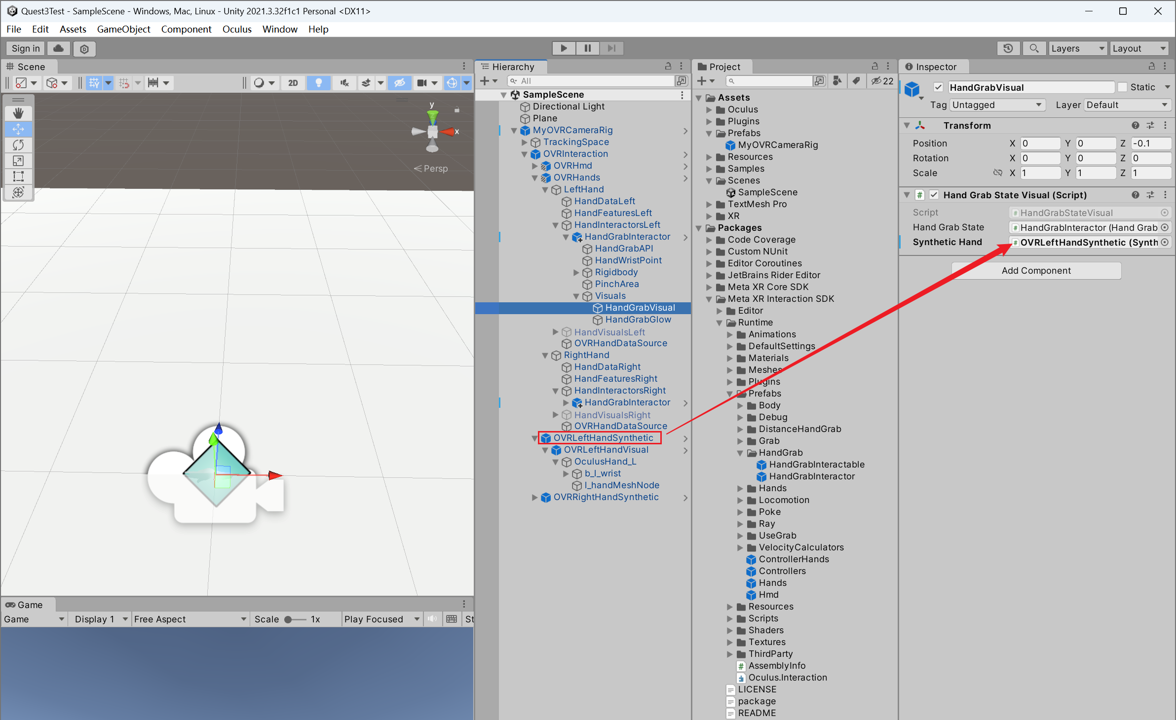Toggle Hand Grab State Visual script enabled
The height and width of the screenshot is (720, 1176).
pos(934,195)
